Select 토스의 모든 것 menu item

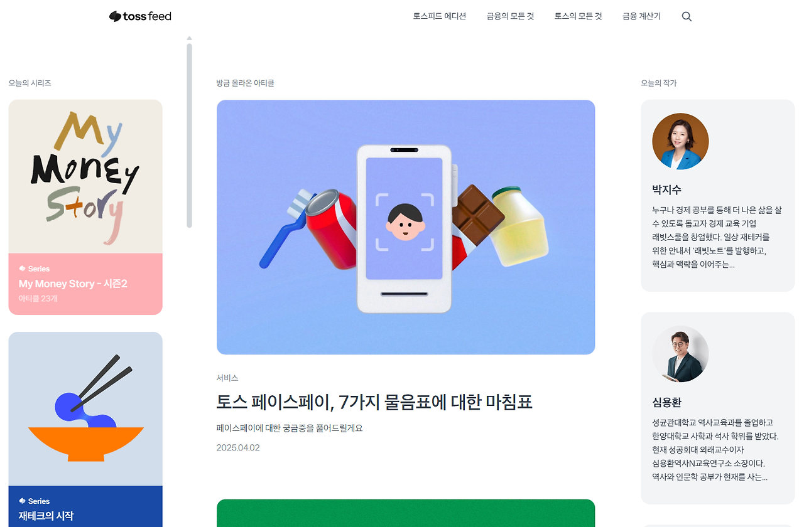point(578,16)
